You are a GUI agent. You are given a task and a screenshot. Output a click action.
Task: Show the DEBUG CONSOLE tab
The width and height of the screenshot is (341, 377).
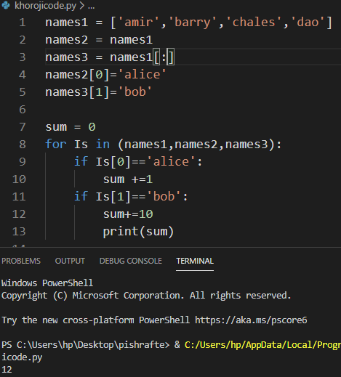point(131,261)
